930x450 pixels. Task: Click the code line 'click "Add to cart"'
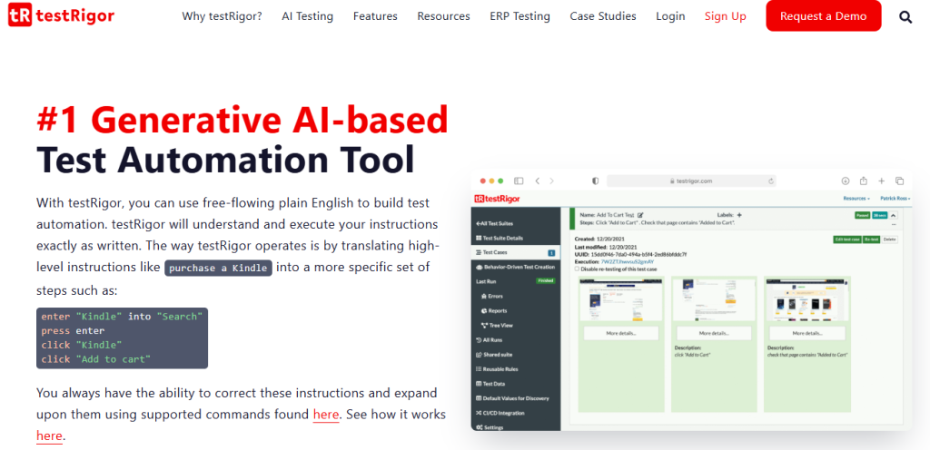96,358
